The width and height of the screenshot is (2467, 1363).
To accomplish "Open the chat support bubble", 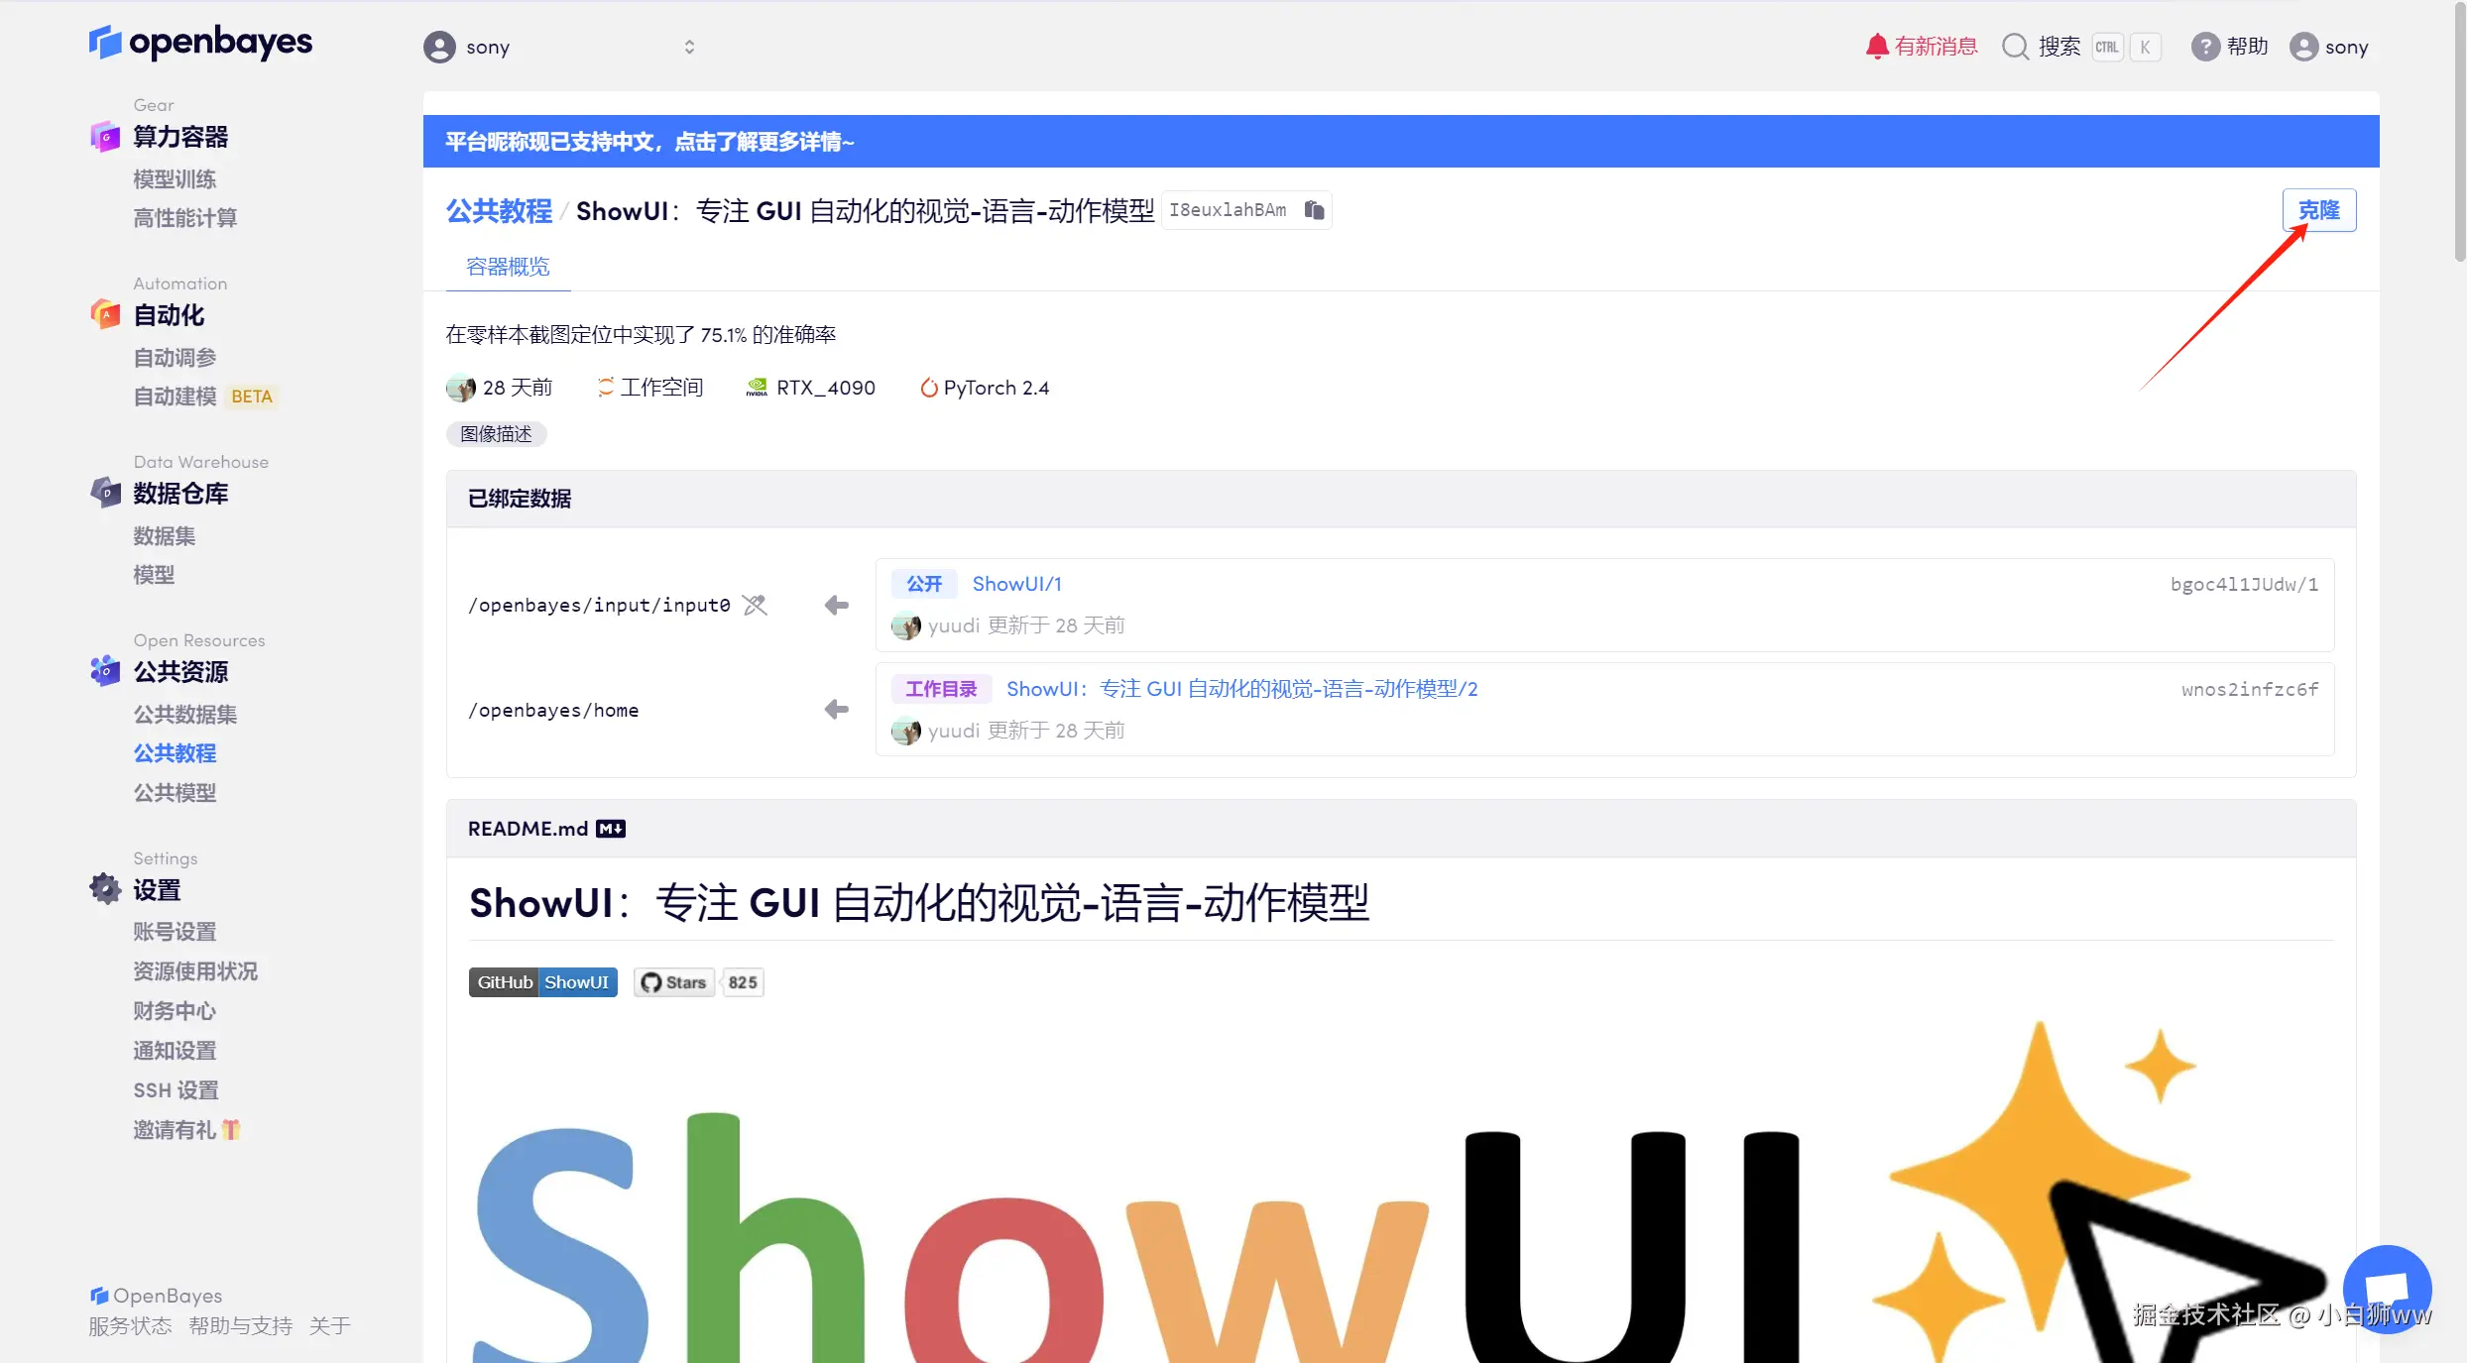I will click(2387, 1289).
